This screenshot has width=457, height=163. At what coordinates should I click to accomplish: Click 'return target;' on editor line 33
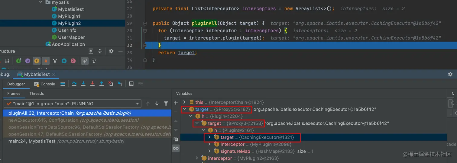(177, 53)
